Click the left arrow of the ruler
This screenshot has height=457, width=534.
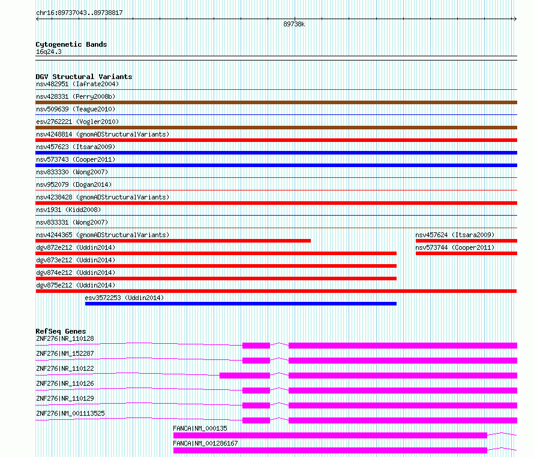pos(37,19)
